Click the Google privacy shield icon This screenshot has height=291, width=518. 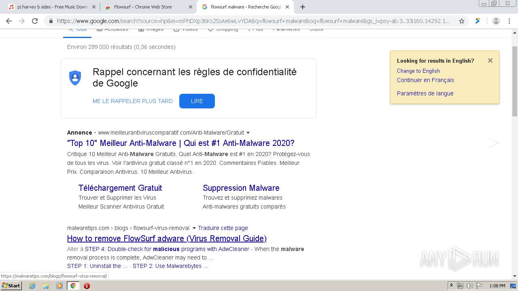[75, 78]
